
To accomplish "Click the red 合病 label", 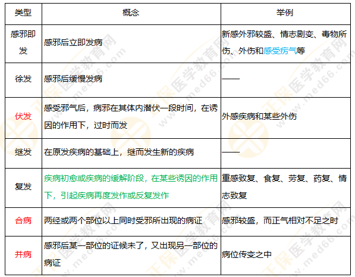I will 23,220.
